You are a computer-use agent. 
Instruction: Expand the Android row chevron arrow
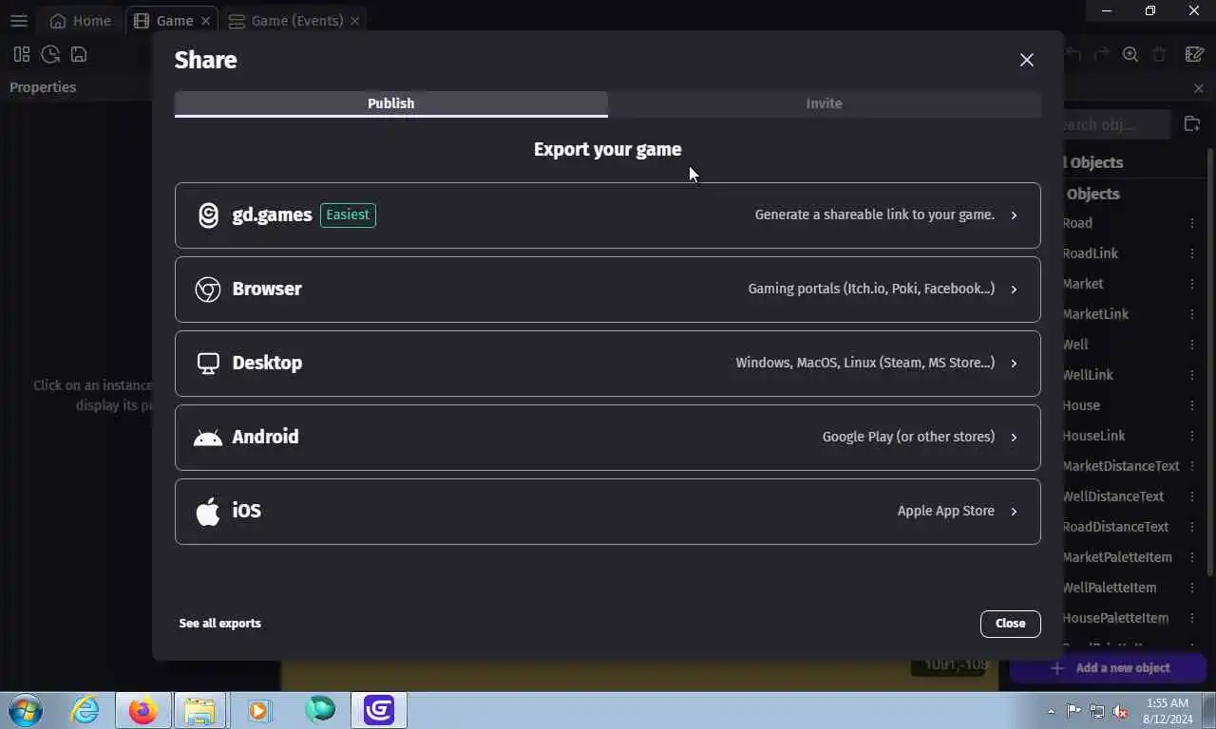(x=1014, y=438)
